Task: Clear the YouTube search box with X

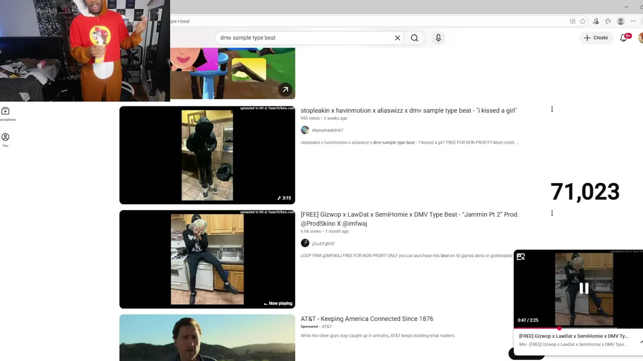Action: coord(397,38)
